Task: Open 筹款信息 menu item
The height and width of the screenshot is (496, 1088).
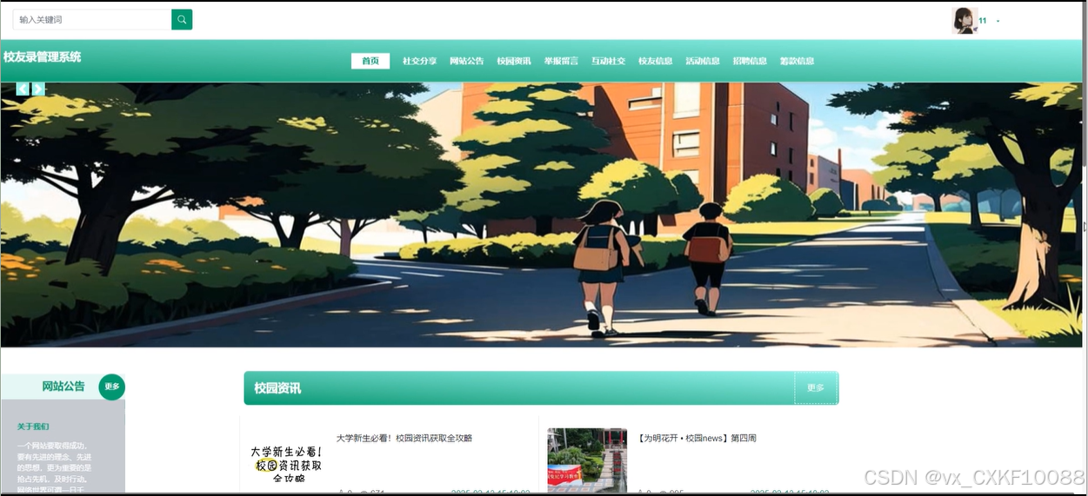Action: (797, 61)
